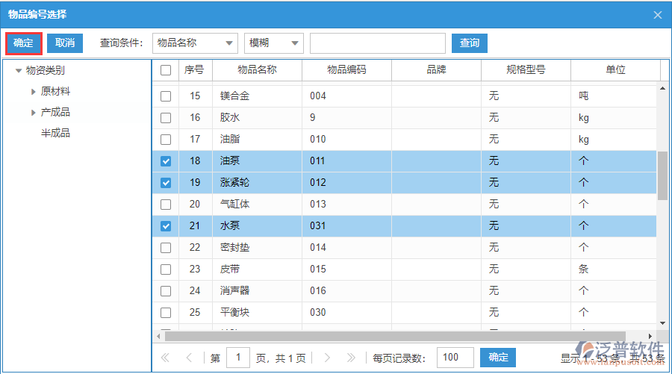Viewport: 672px width, 374px height.
Task: Expand the 原材料 tree node
Action: click(34, 92)
